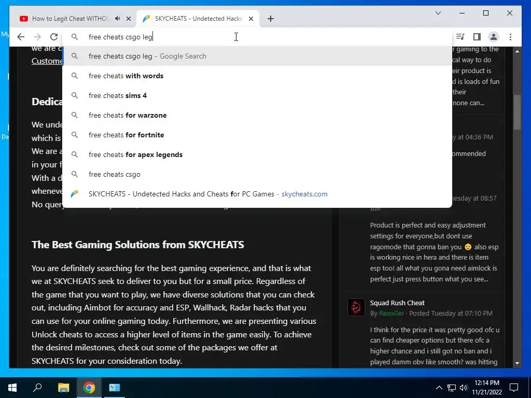Image resolution: width=531 pixels, height=398 pixels.
Task: Open the Windows Start menu
Action: tap(12, 388)
